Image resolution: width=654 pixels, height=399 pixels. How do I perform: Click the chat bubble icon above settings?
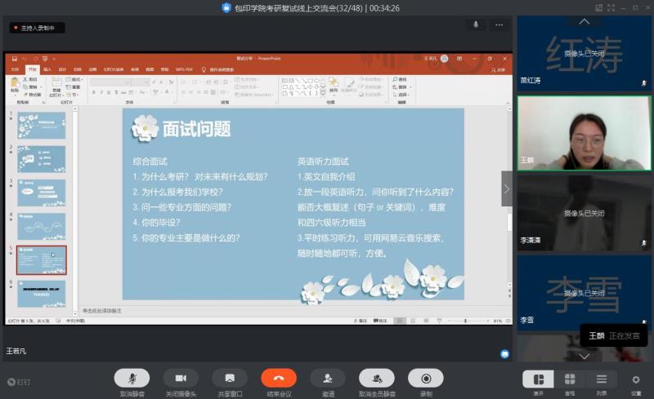pos(504,354)
